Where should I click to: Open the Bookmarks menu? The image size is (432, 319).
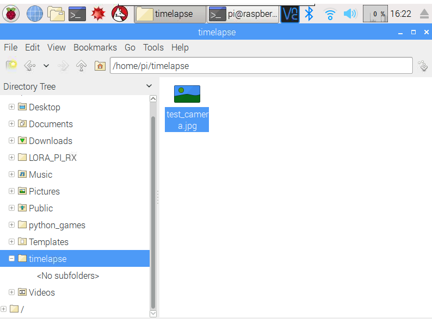tap(95, 47)
